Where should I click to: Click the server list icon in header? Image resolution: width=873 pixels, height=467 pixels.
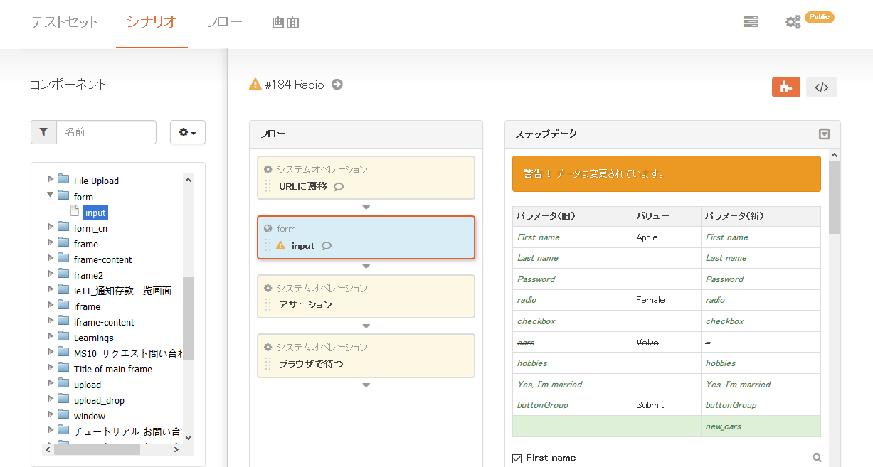click(x=750, y=22)
